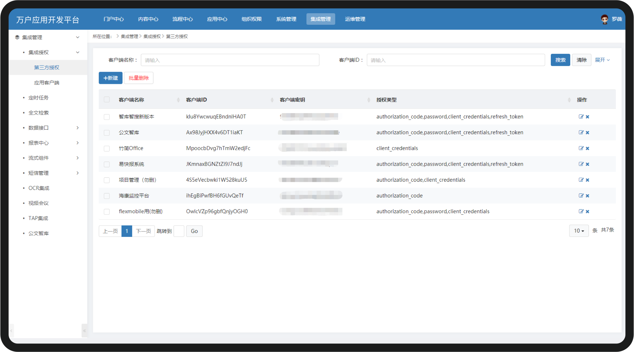Edit the 海康监控平台 client entry
The height and width of the screenshot is (352, 634).
[x=581, y=196]
